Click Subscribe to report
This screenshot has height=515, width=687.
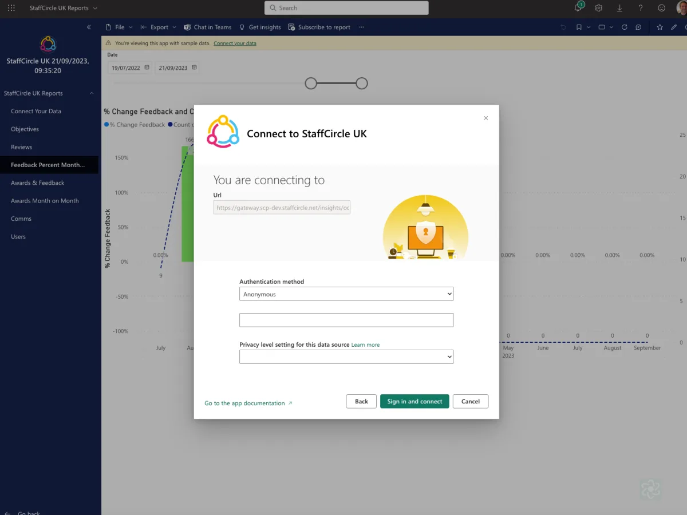pos(319,27)
